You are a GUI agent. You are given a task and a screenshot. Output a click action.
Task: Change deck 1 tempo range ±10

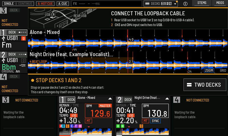pos(74,116)
